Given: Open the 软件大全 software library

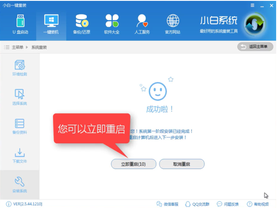Looking at the screenshot, I should tap(112, 24).
